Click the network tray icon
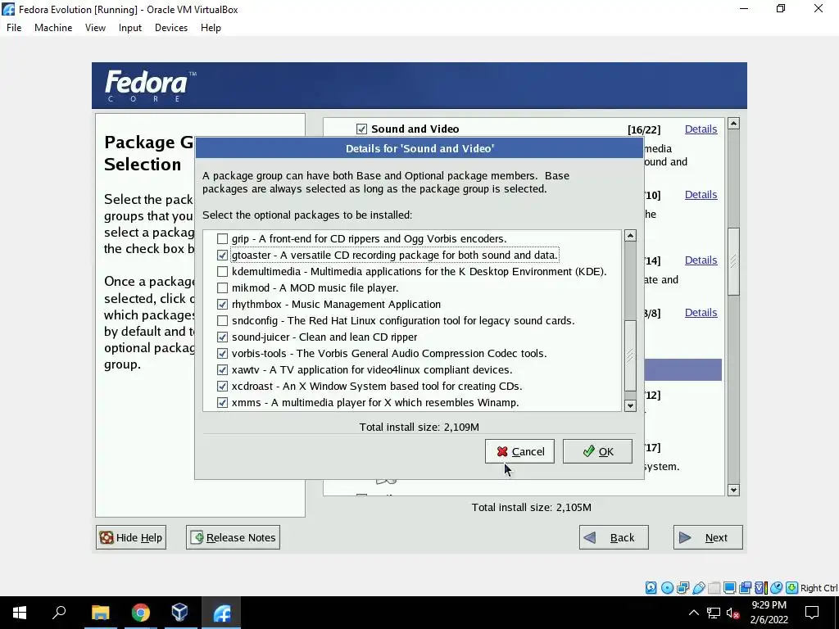This screenshot has width=839, height=629. point(714,613)
